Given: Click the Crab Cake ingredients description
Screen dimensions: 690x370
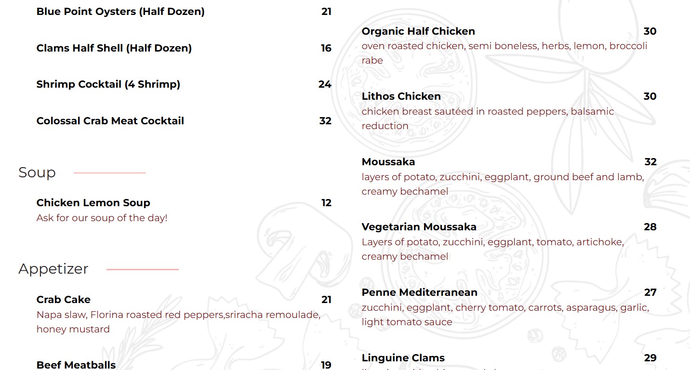Looking at the screenshot, I should click(178, 322).
